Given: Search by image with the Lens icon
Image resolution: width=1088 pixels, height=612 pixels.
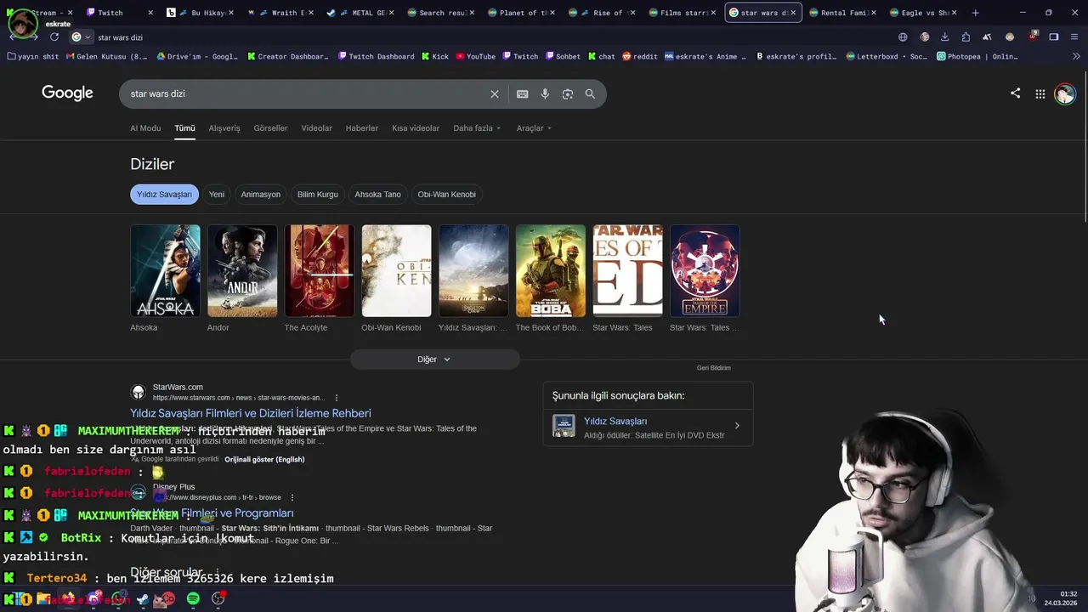Looking at the screenshot, I should click(568, 94).
